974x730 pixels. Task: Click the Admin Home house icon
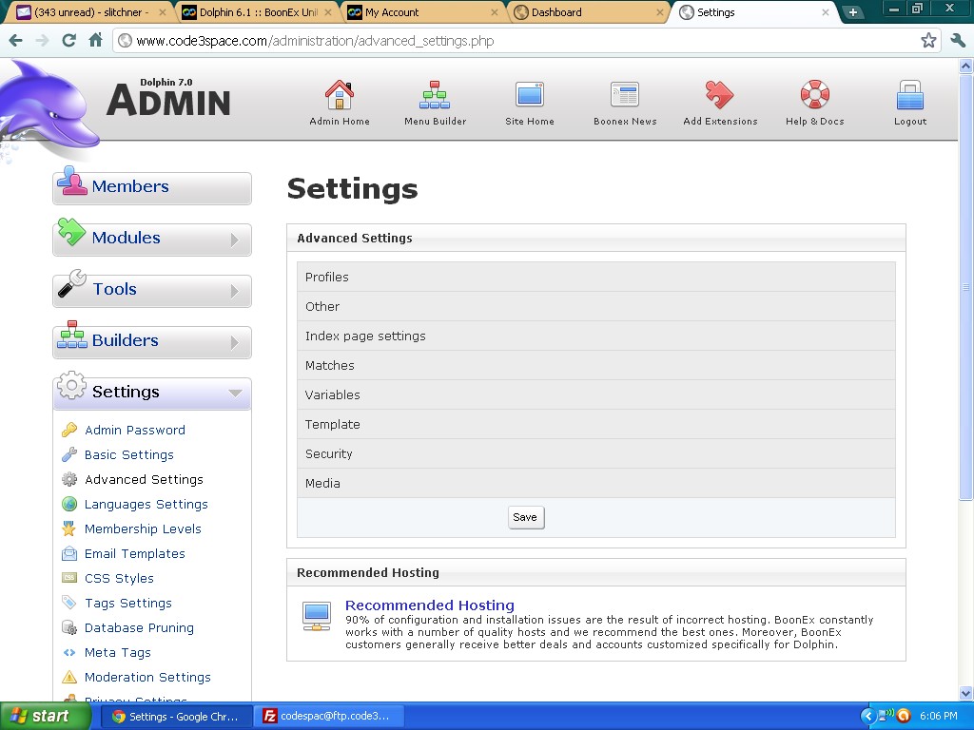click(x=340, y=95)
